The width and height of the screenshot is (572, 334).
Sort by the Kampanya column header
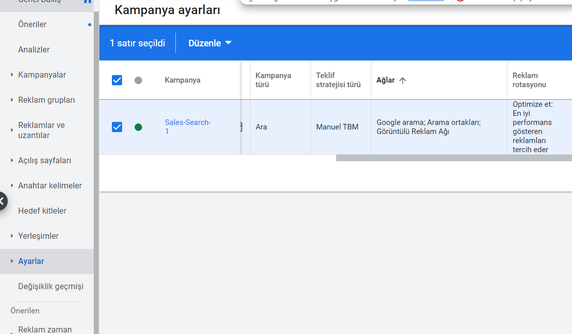(x=182, y=80)
